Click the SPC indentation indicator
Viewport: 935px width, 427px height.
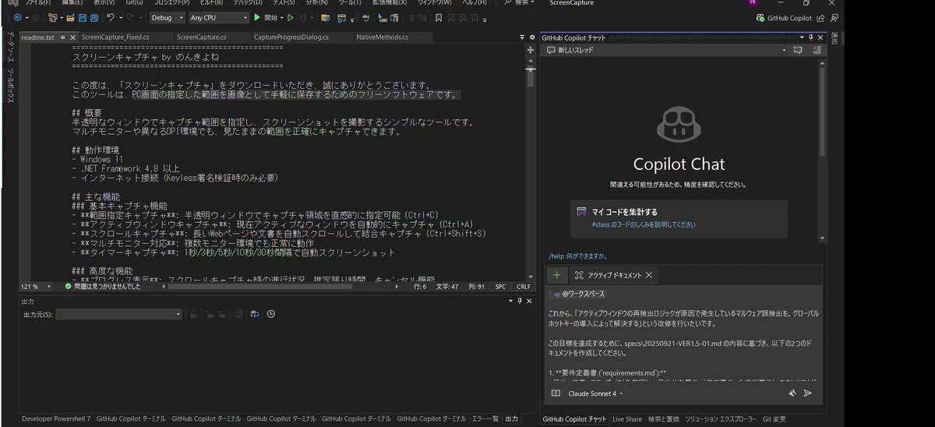[x=500, y=287]
